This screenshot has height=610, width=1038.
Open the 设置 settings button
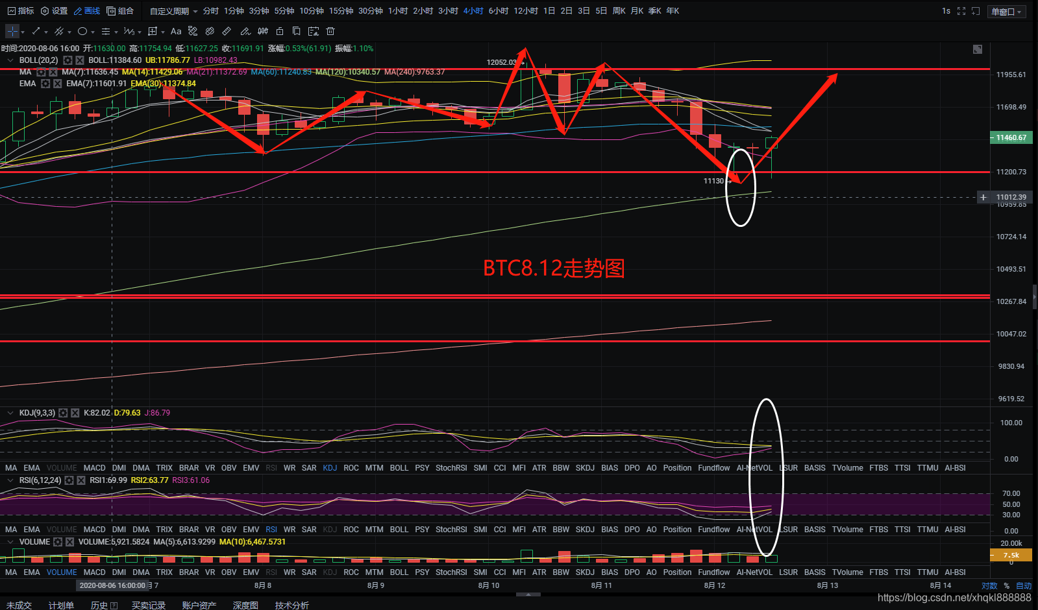[x=54, y=11]
